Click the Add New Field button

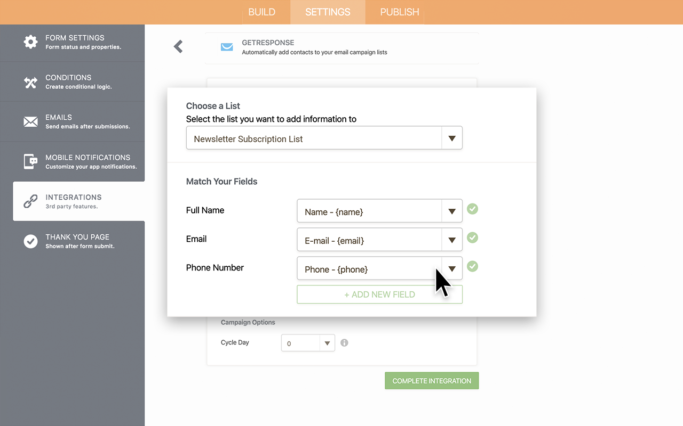[379, 294]
